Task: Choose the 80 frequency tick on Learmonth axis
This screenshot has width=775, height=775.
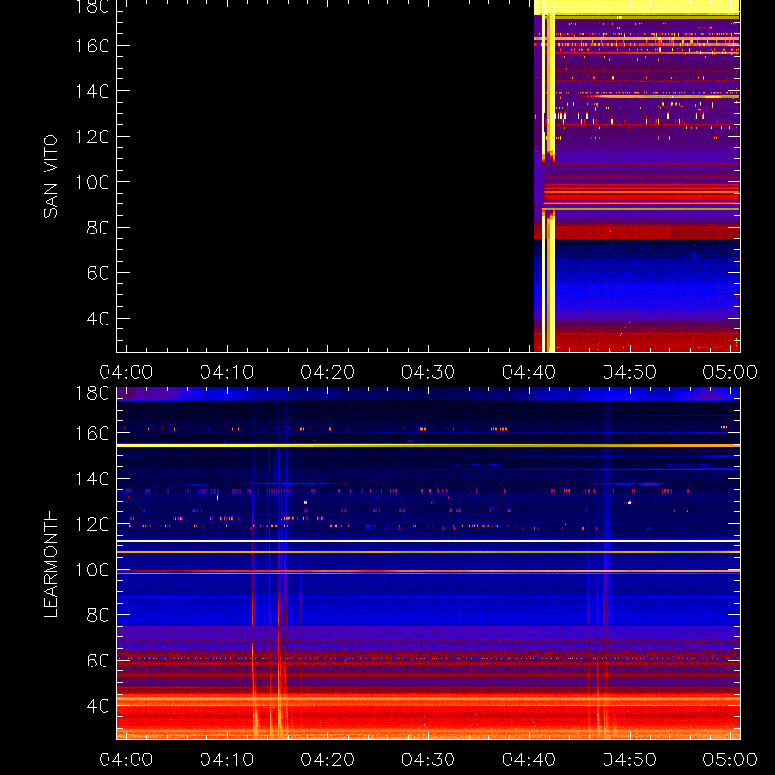Action: 99,615
